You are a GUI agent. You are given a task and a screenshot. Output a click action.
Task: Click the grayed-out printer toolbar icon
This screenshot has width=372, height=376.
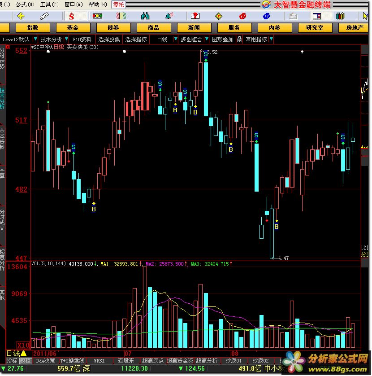pyautogui.click(x=293, y=16)
